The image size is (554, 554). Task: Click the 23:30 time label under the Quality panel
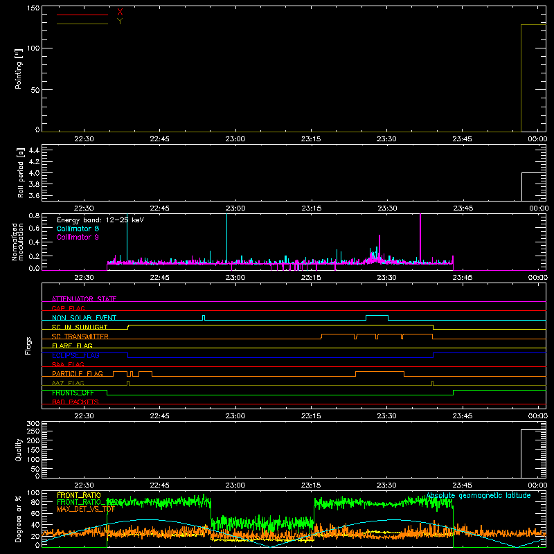pos(386,485)
